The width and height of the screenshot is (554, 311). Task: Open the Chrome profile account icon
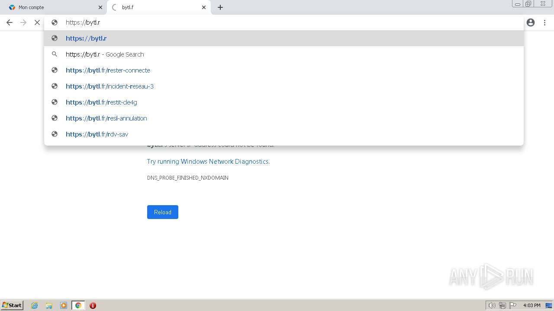(x=531, y=22)
